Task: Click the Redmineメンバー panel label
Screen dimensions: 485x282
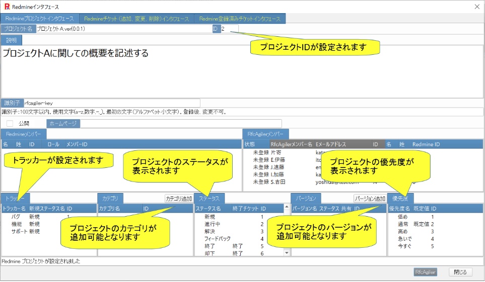Action: coord(24,134)
